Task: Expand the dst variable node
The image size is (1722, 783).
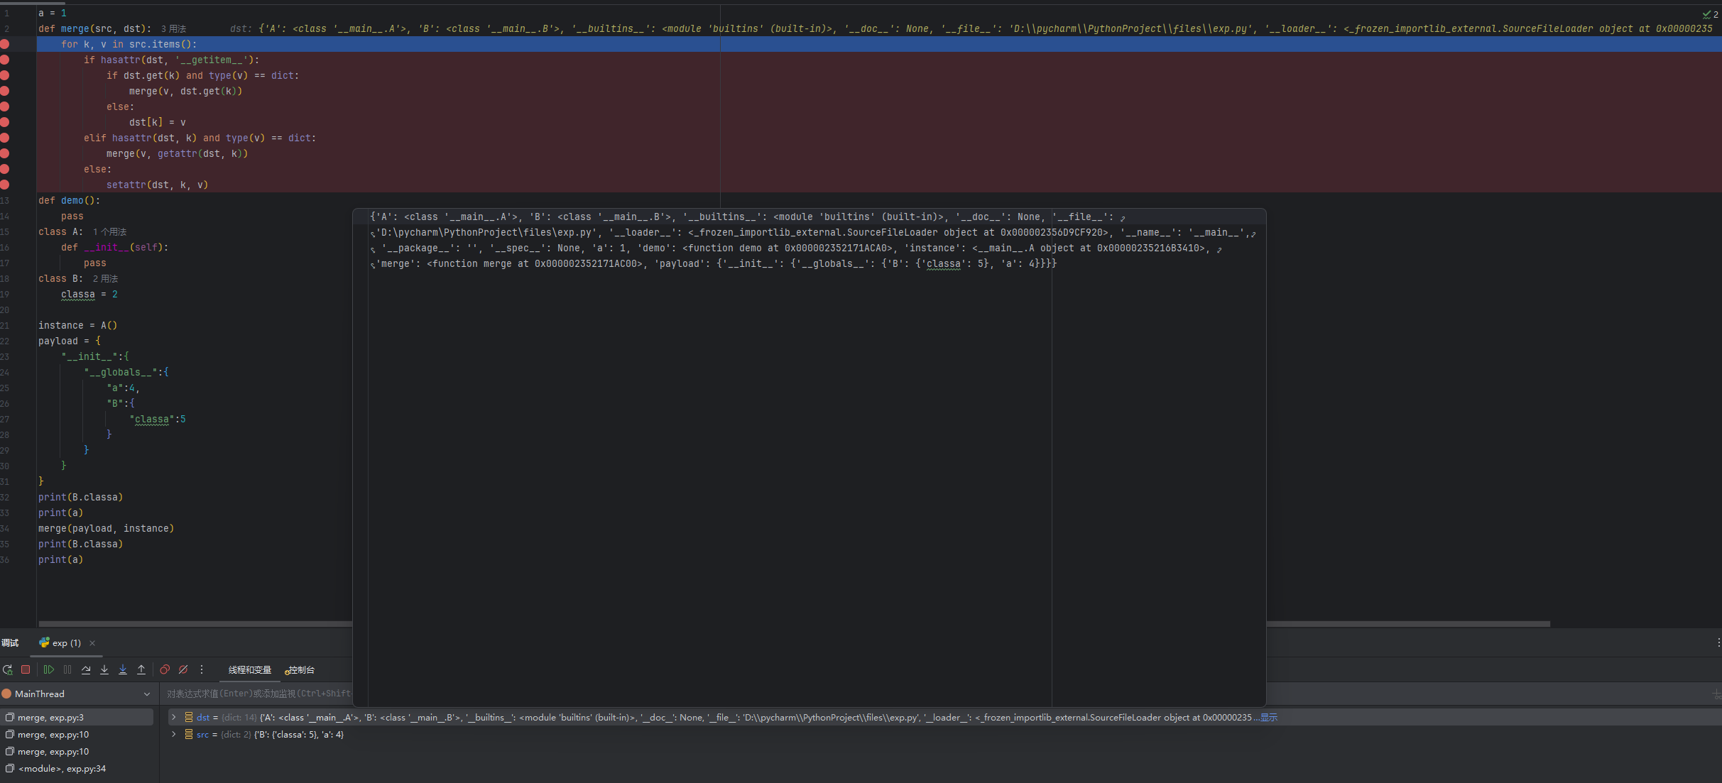Action: click(x=173, y=718)
